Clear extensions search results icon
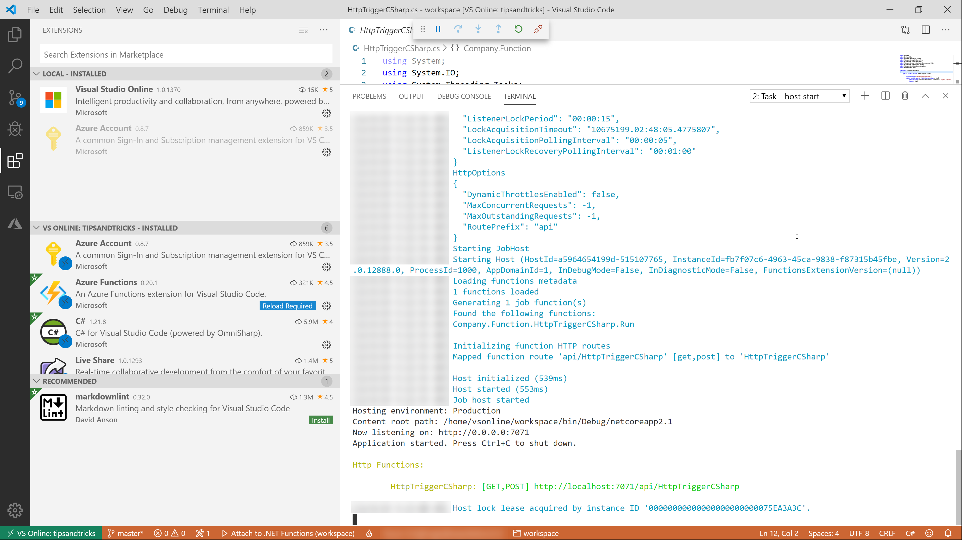The width and height of the screenshot is (962, 540). [304, 30]
